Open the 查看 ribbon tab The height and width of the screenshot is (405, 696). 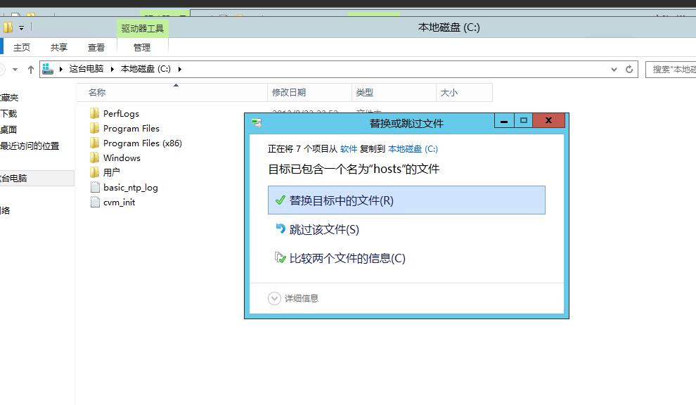(x=96, y=47)
